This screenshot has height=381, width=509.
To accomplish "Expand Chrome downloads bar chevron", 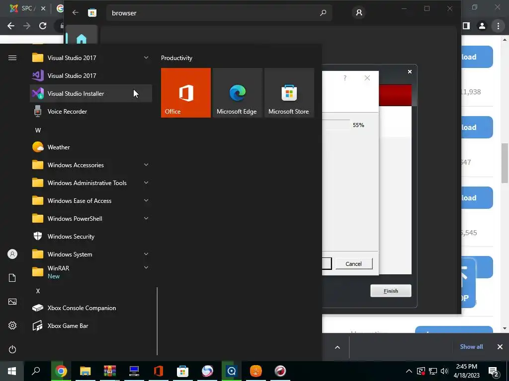I will pyautogui.click(x=338, y=347).
